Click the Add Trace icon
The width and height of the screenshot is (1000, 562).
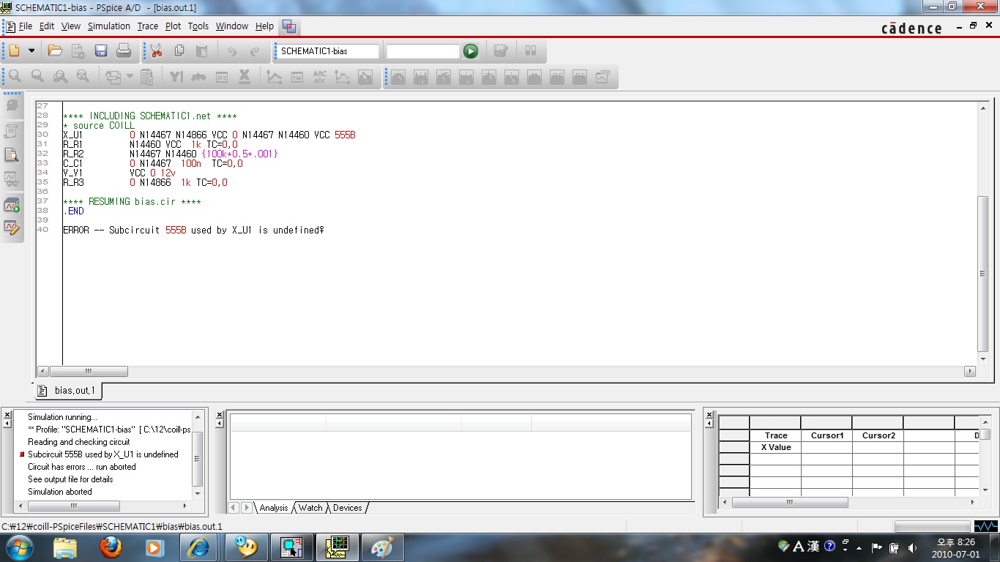275,76
